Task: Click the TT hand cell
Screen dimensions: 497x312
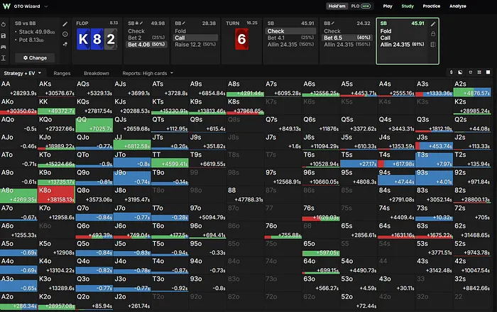Action: 170,159
